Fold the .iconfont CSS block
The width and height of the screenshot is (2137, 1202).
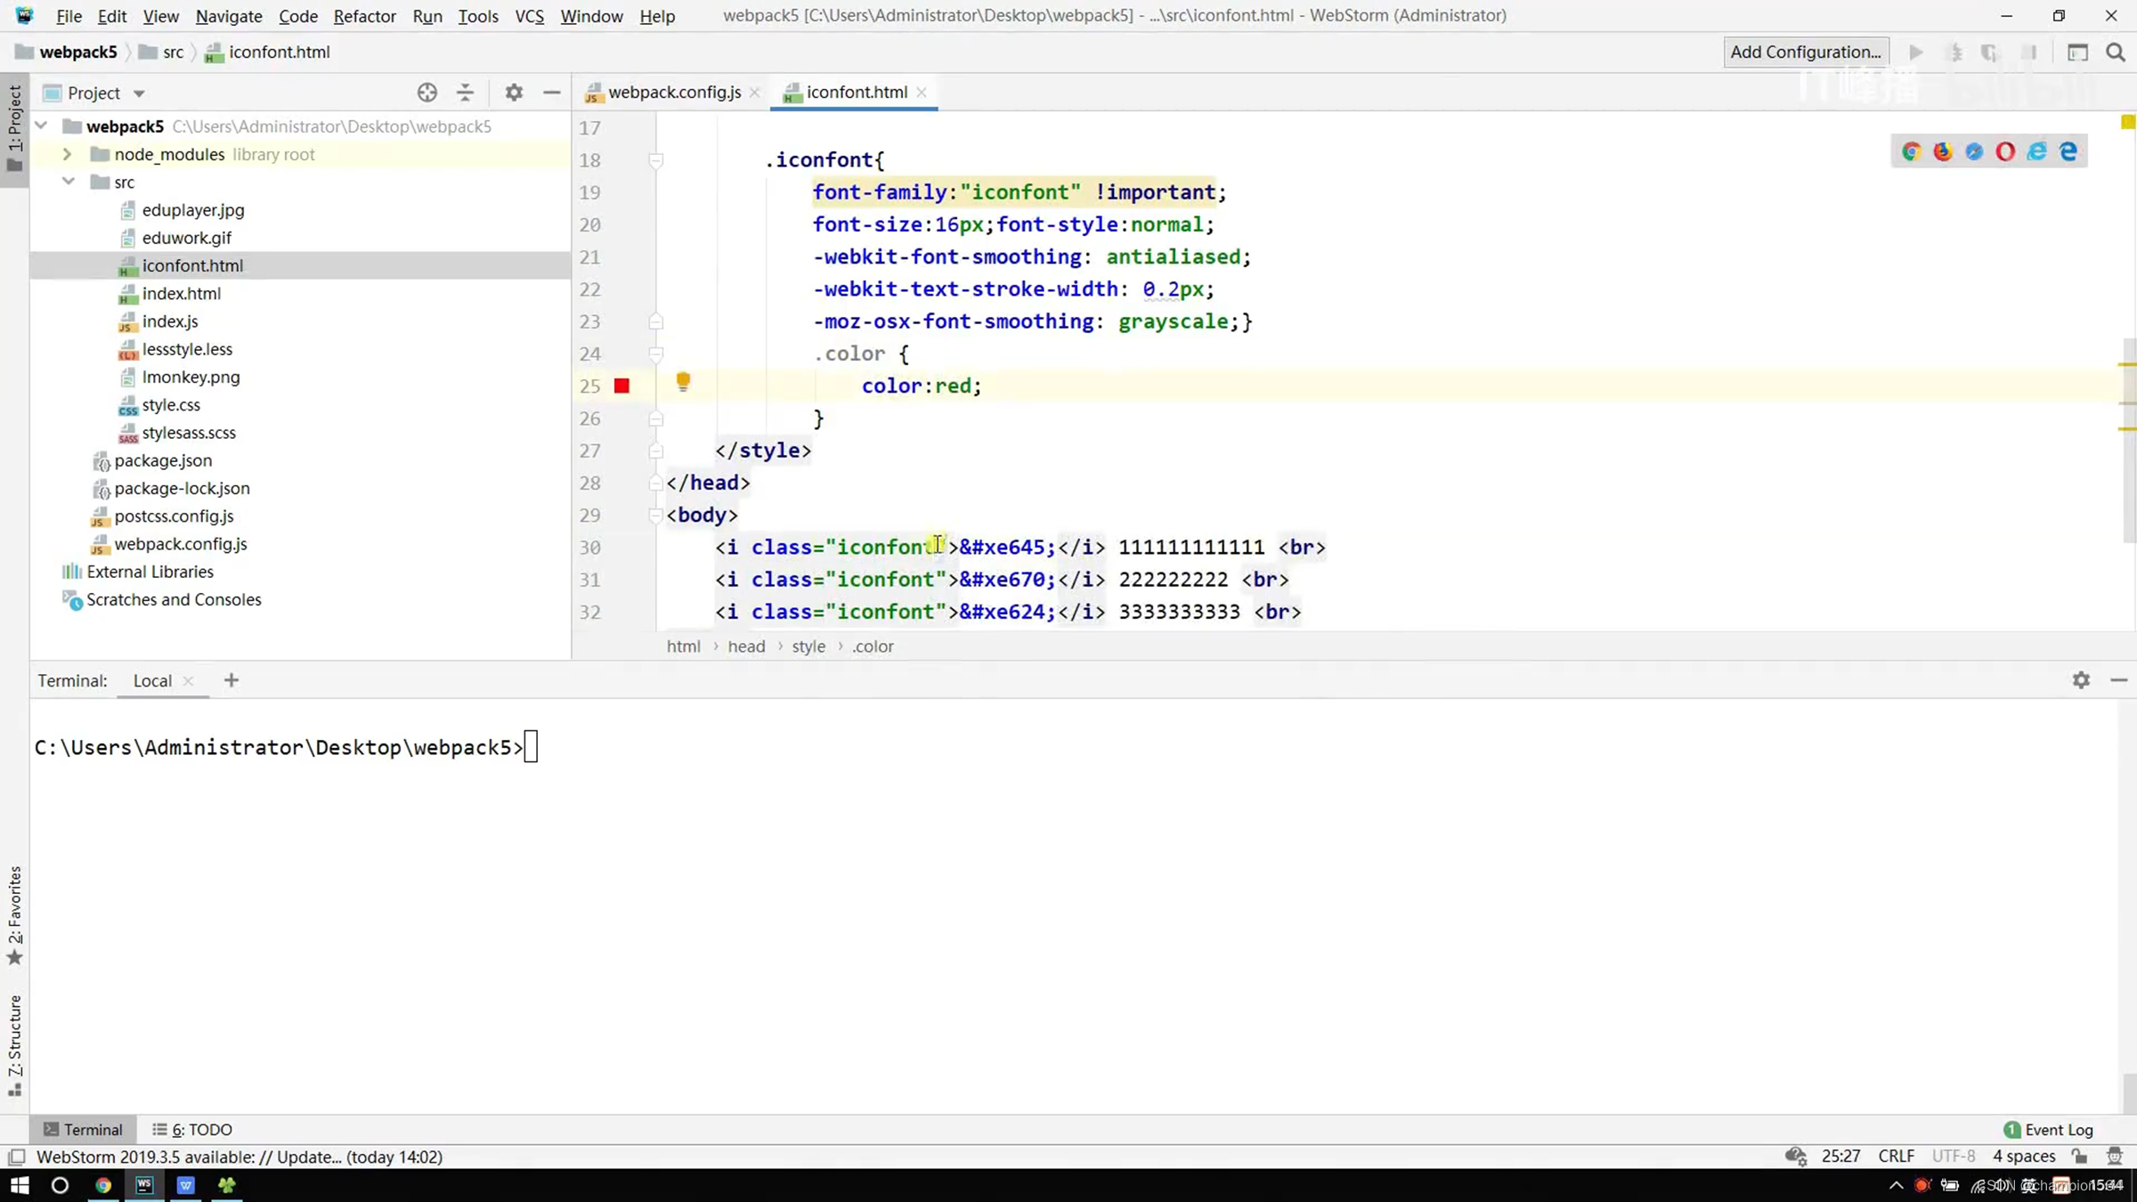click(x=655, y=160)
